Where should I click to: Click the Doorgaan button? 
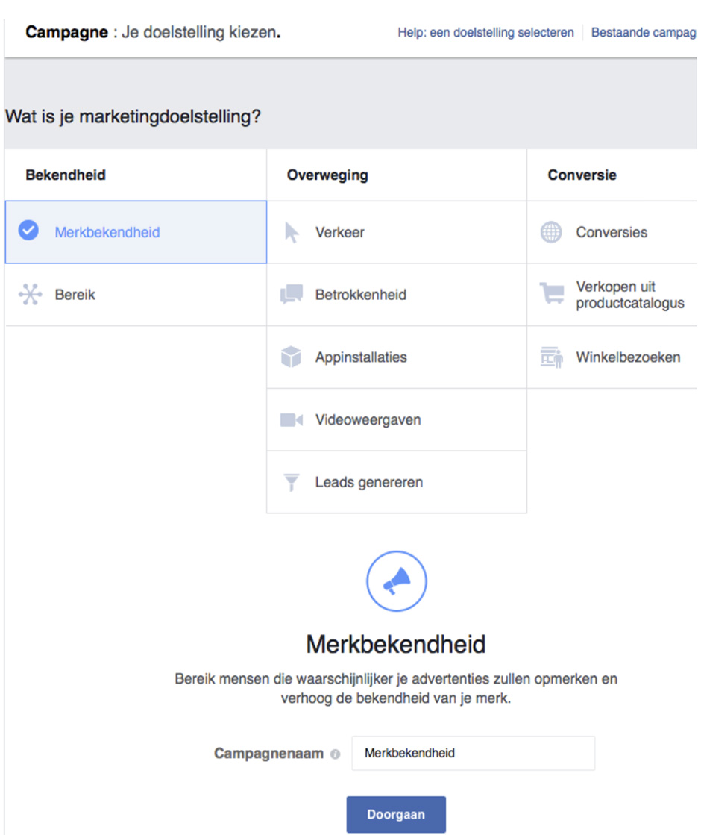point(396,814)
